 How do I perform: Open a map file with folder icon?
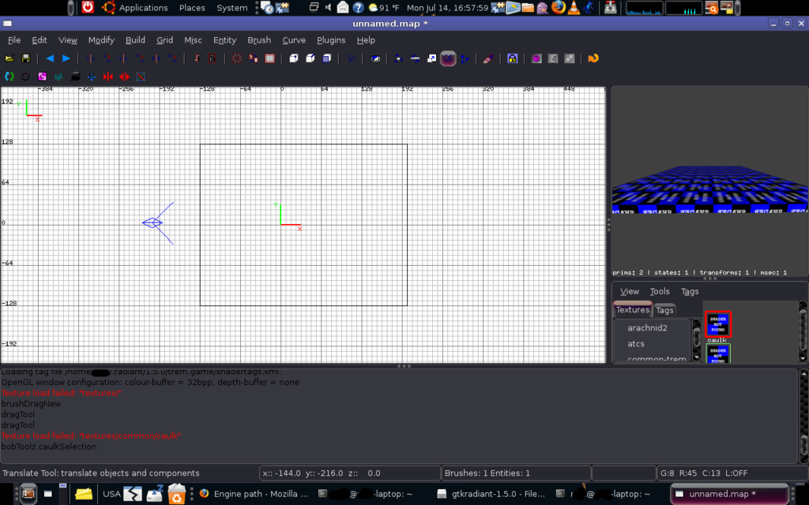coord(9,58)
